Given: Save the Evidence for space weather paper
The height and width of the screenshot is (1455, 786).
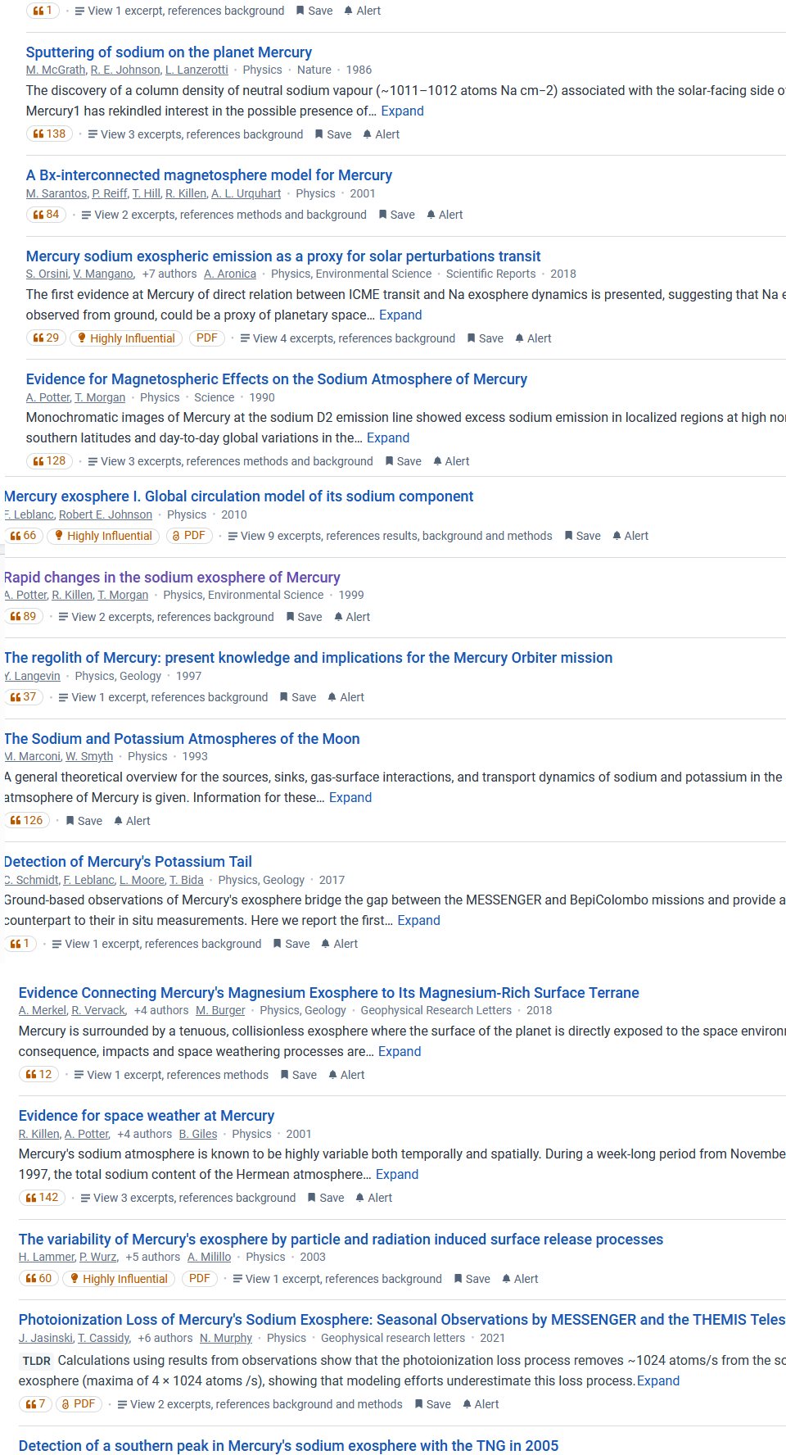Looking at the screenshot, I should (x=325, y=1198).
